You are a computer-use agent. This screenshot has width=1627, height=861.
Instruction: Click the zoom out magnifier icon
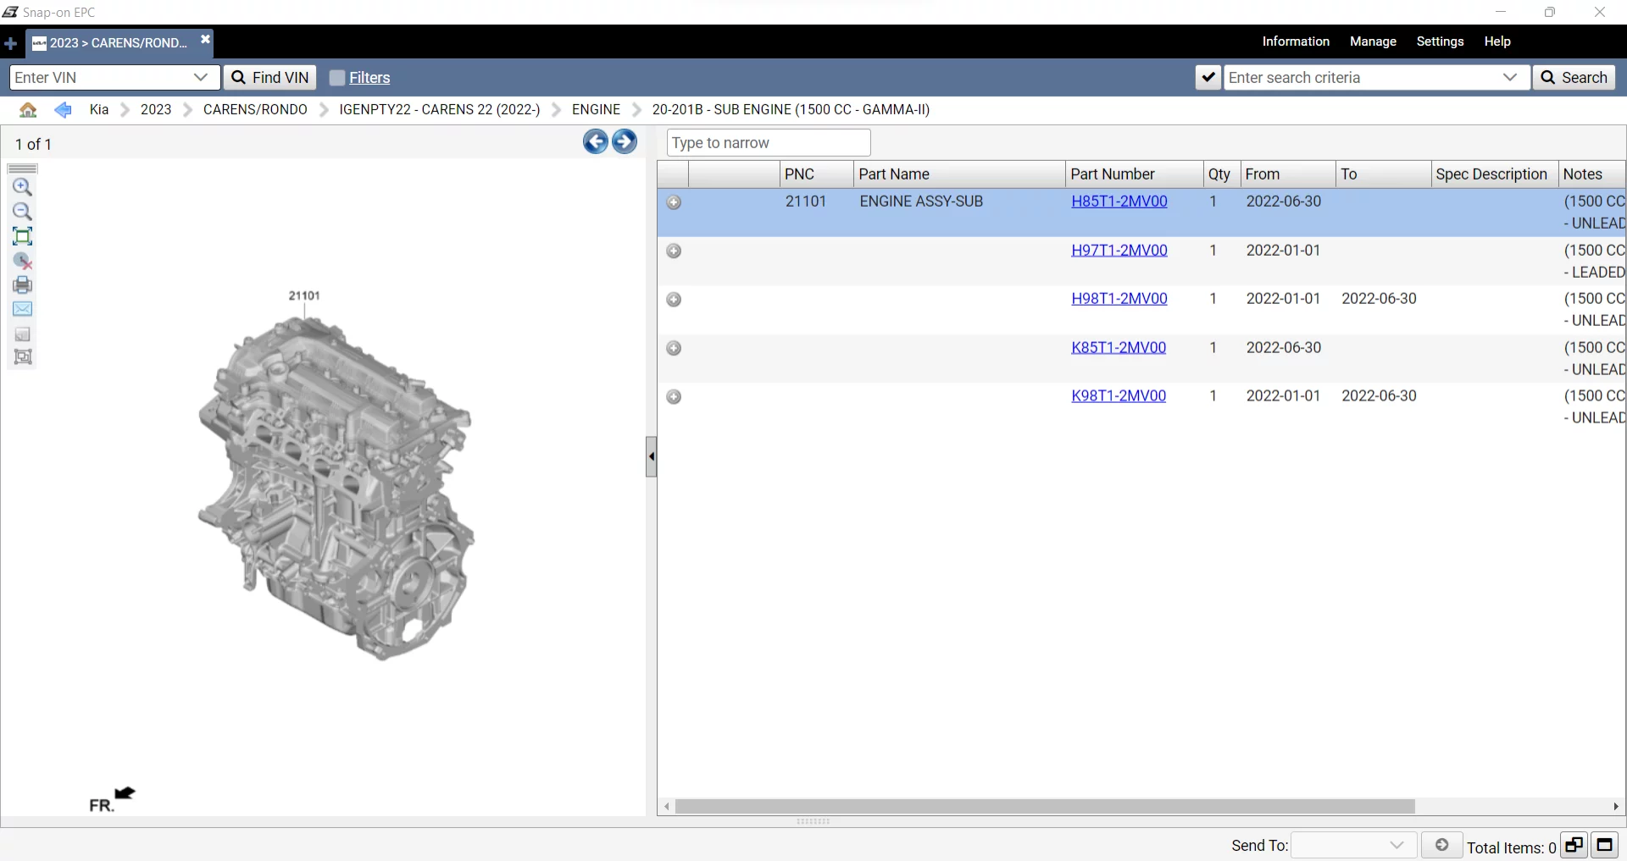pyautogui.click(x=23, y=212)
